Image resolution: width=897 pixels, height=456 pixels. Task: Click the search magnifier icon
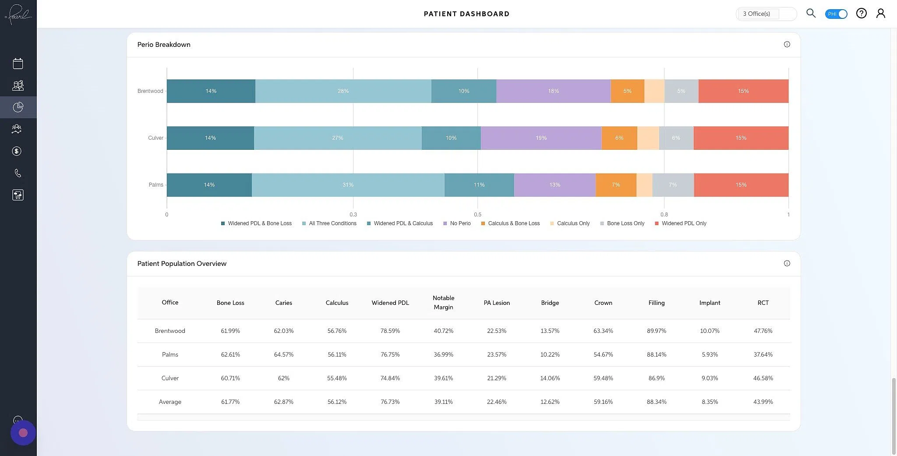click(x=811, y=13)
